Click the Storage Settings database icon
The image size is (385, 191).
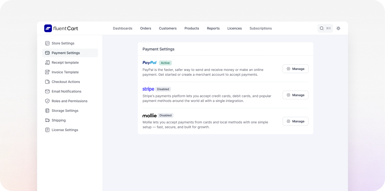point(47,111)
